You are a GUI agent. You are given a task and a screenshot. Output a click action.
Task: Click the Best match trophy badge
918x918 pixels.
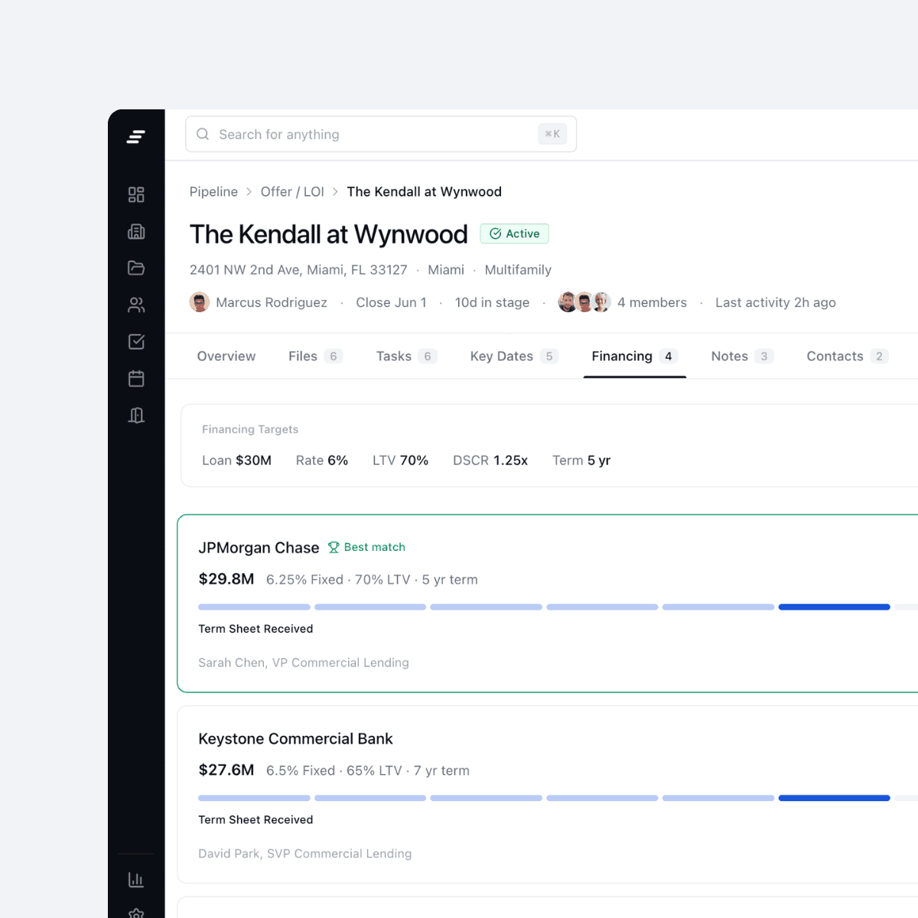(x=366, y=547)
